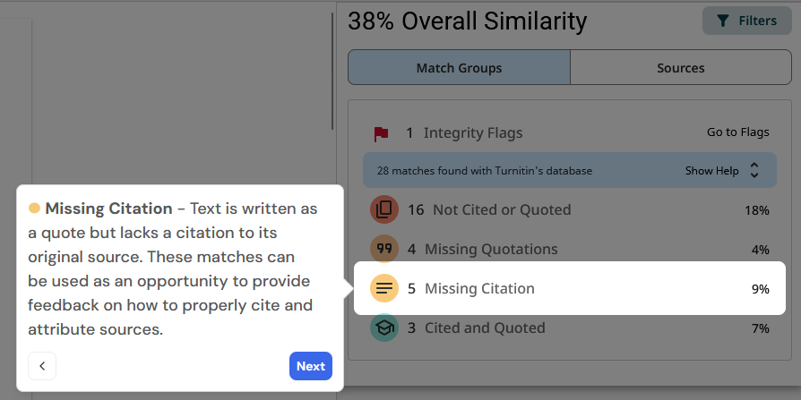The height and width of the screenshot is (400, 801).
Task: Click the red Integrity Flags flag icon
Action: 382,133
